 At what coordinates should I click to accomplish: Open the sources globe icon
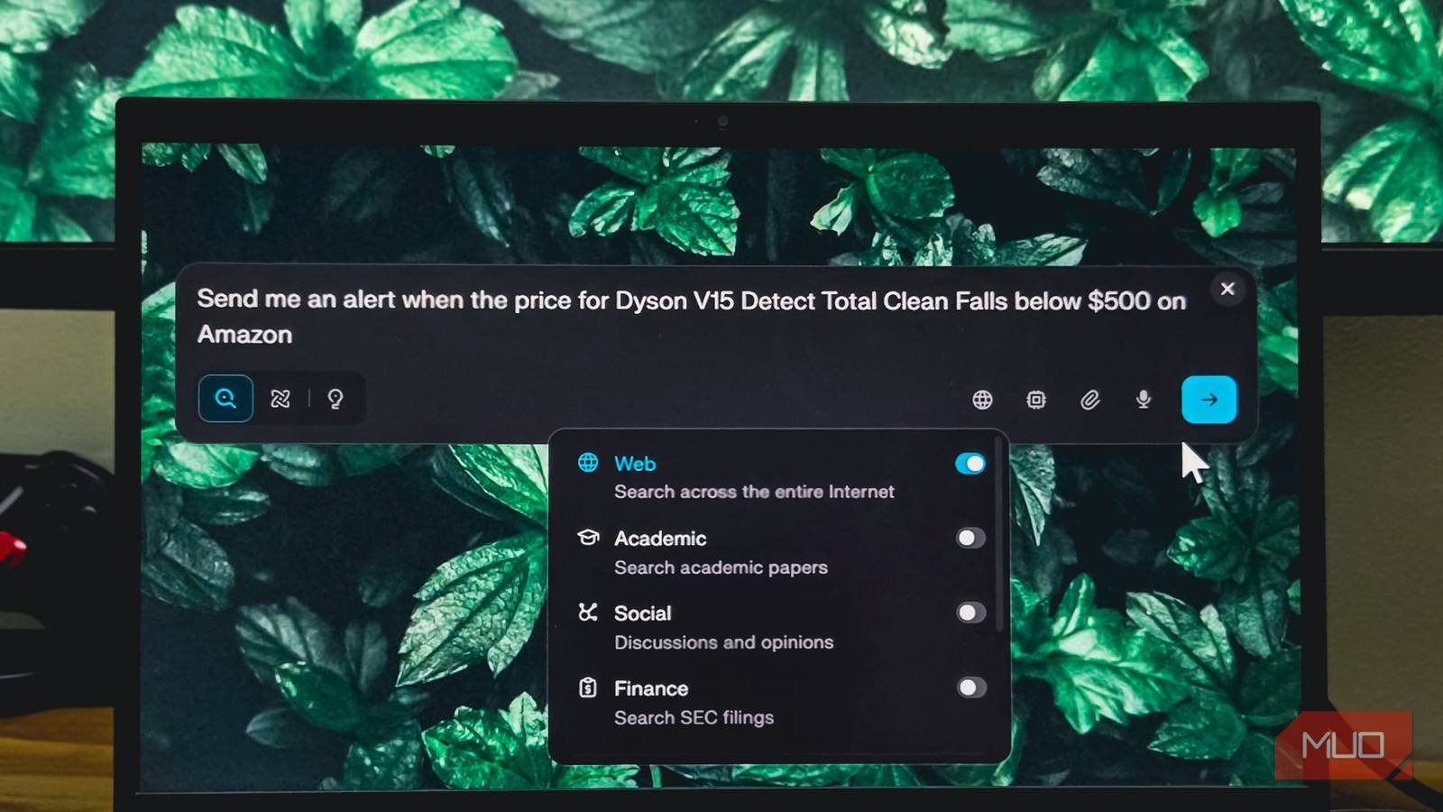tap(982, 399)
